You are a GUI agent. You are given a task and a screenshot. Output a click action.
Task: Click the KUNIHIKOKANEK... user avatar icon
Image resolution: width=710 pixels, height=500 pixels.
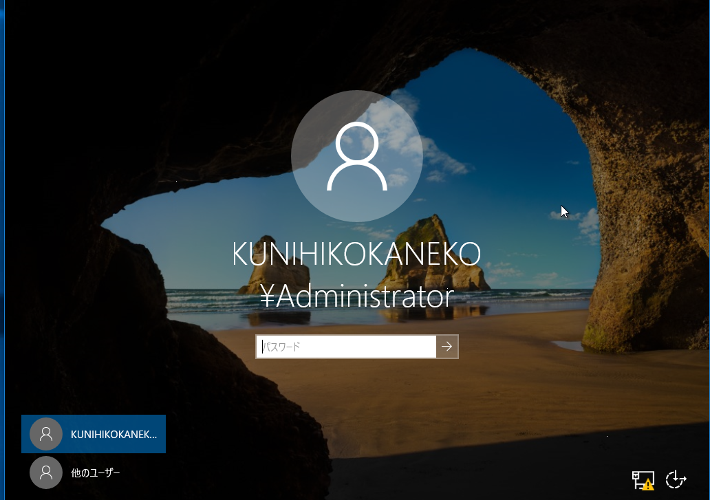[x=45, y=434]
